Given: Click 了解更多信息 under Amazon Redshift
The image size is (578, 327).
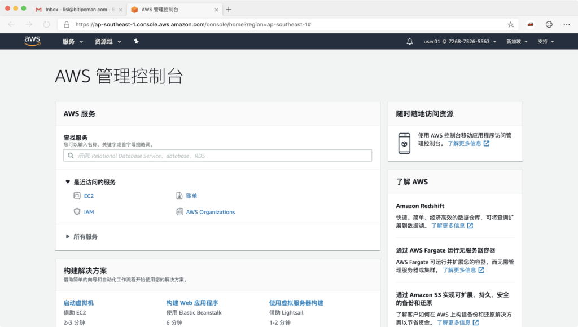Looking at the screenshot, I should click(448, 226).
